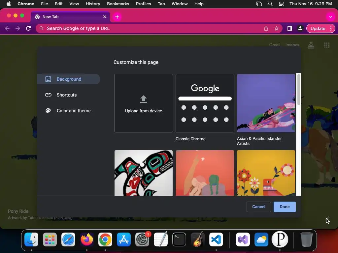The width and height of the screenshot is (338, 253).
Task: Close the New Tab tab
Action: (x=105, y=17)
